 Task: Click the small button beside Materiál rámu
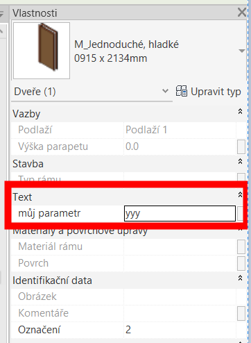241,246
